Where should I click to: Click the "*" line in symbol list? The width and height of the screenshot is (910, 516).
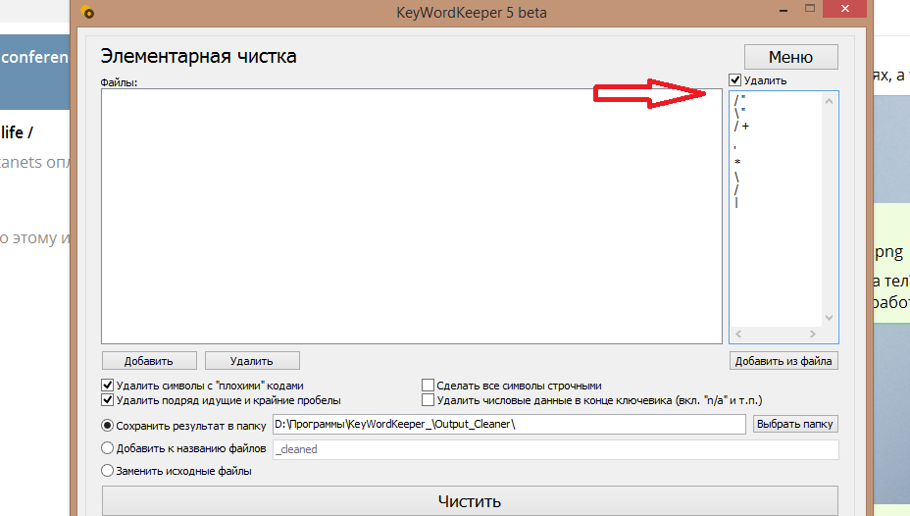[x=737, y=162]
